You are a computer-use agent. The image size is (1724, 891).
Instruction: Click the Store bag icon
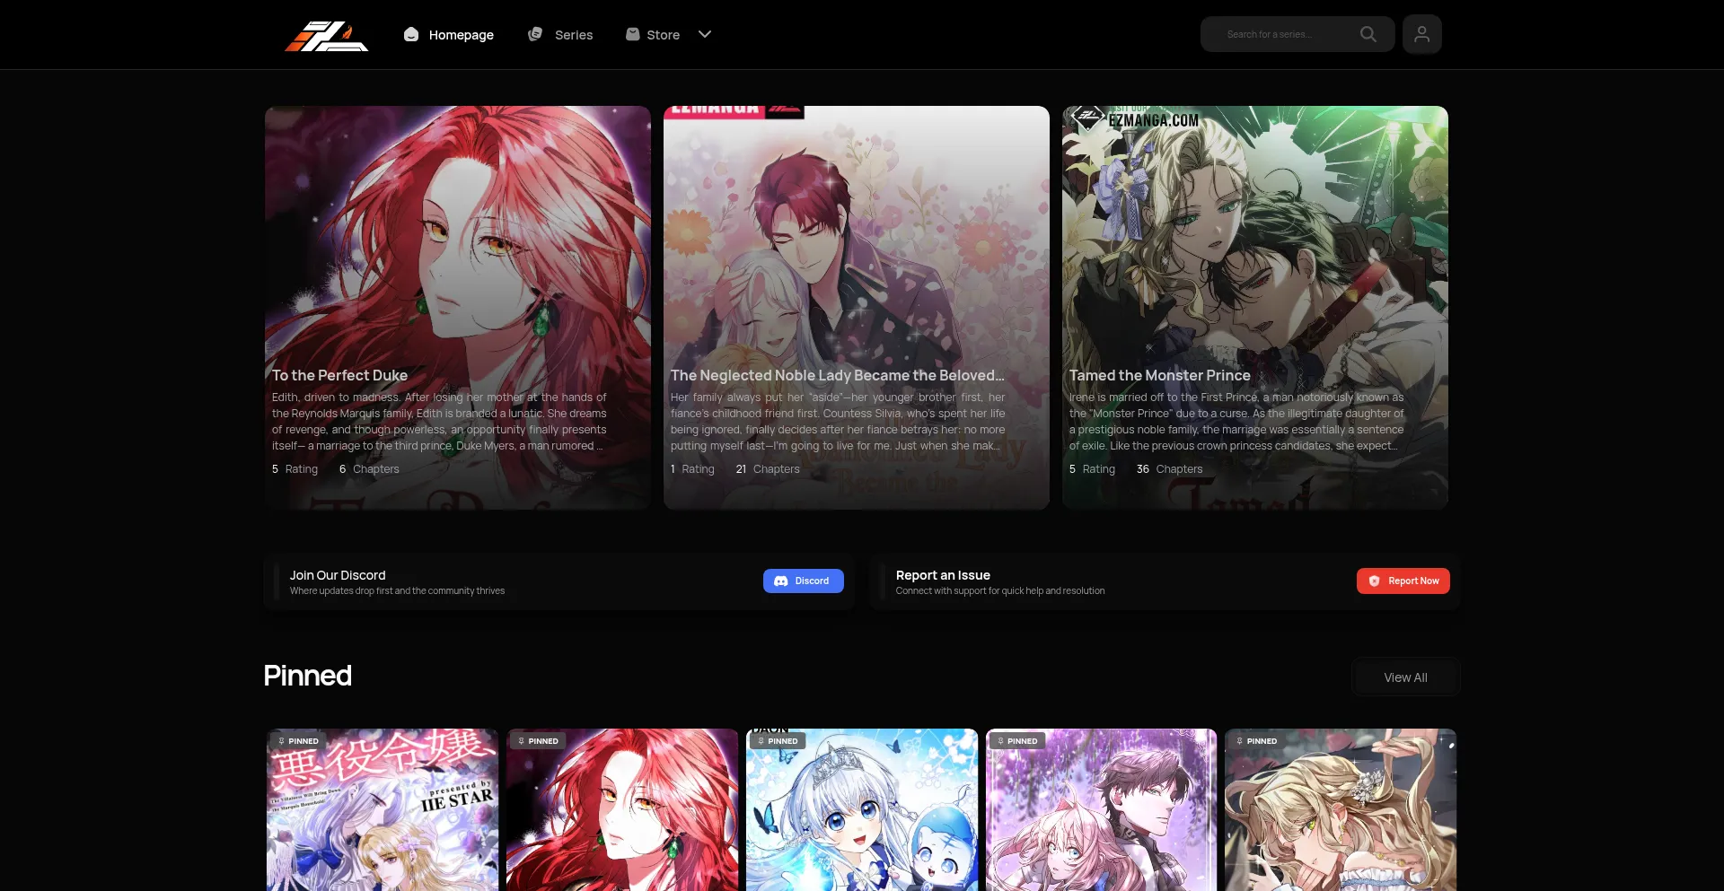click(633, 34)
